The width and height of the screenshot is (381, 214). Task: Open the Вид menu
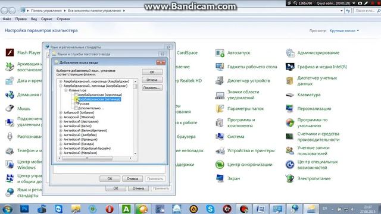34,19
